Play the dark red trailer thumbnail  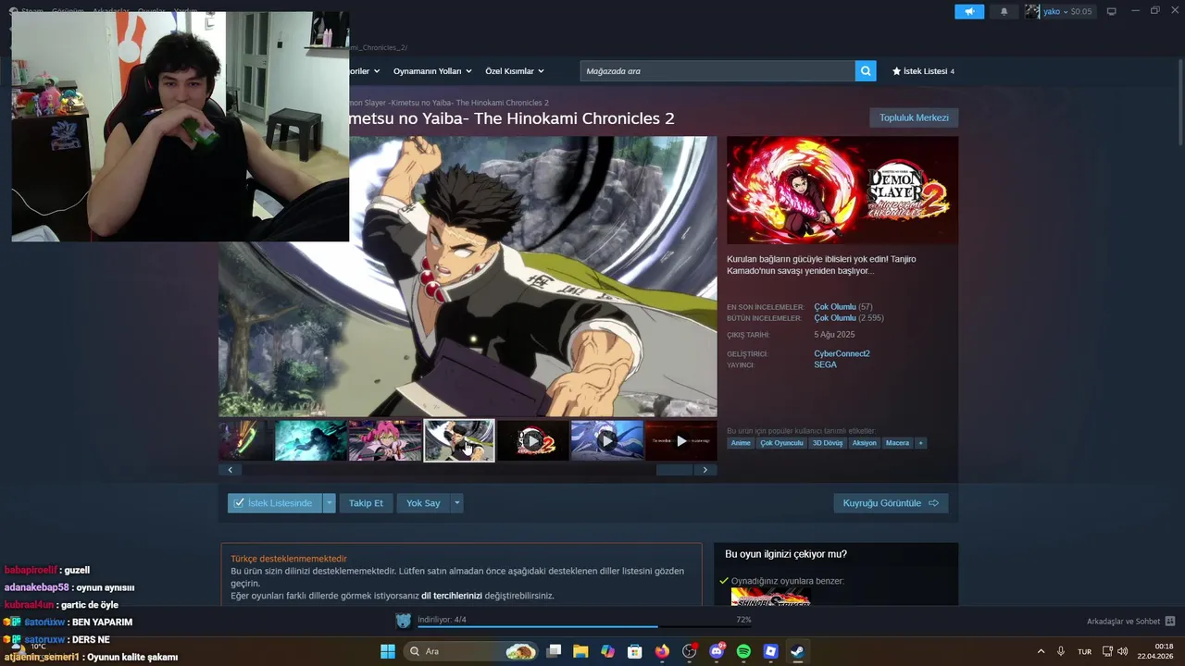(x=680, y=440)
